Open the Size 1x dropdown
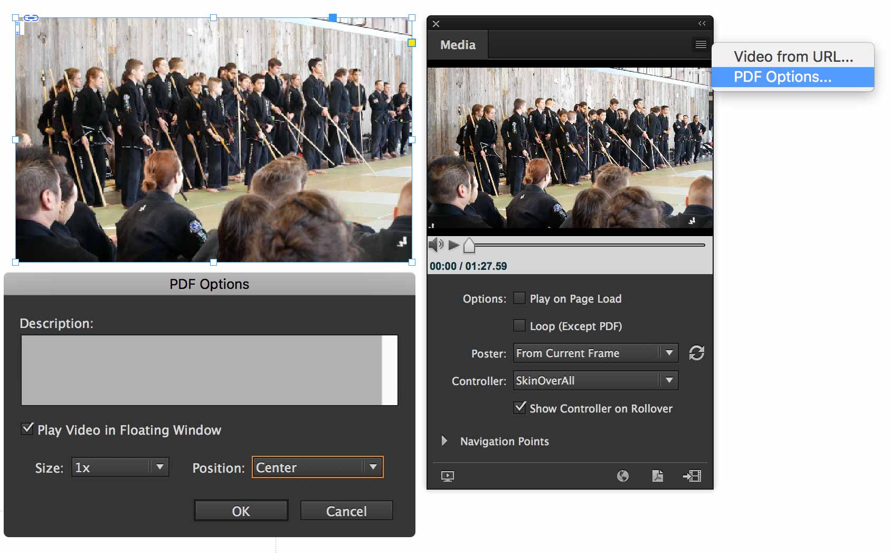Image resolution: width=890 pixels, height=553 pixels. pos(120,467)
